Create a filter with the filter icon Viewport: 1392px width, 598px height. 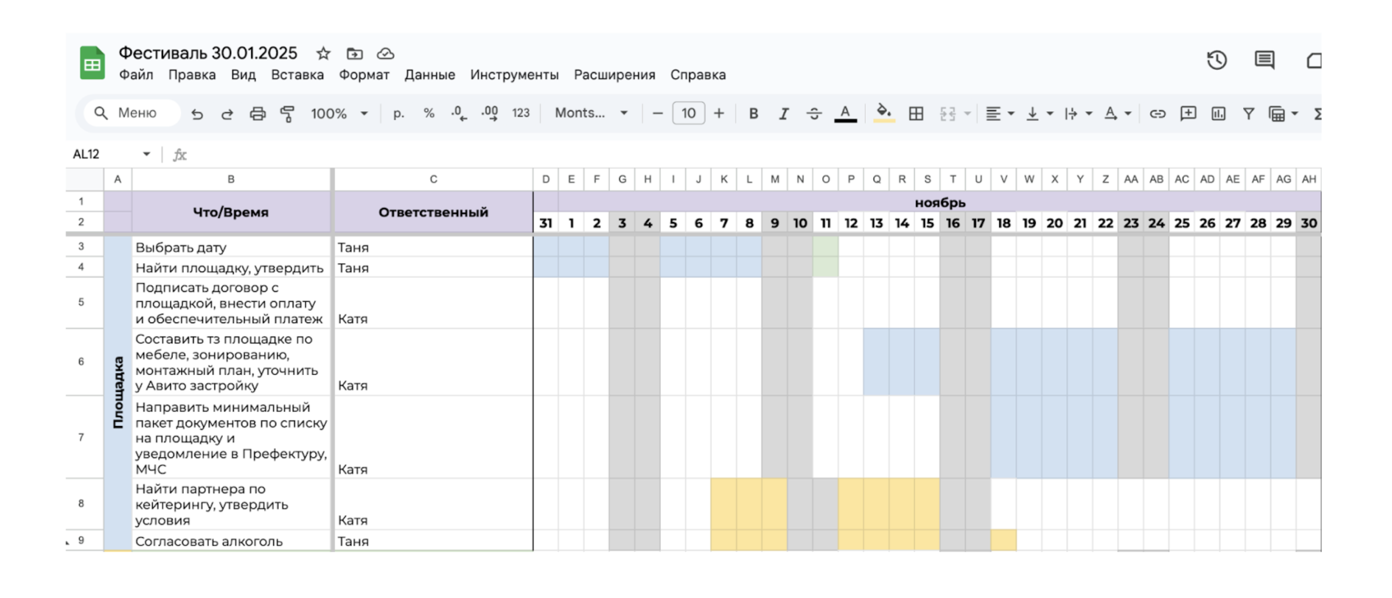pos(1248,113)
